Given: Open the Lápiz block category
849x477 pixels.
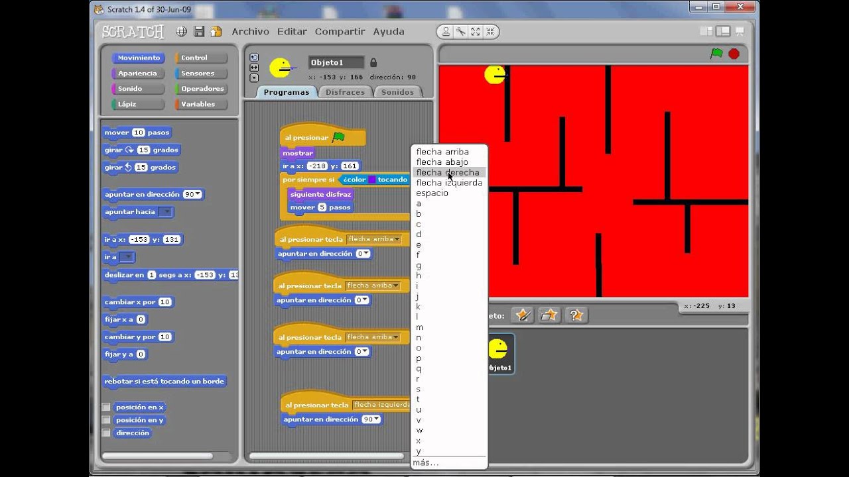Looking at the screenshot, I should 137,104.
